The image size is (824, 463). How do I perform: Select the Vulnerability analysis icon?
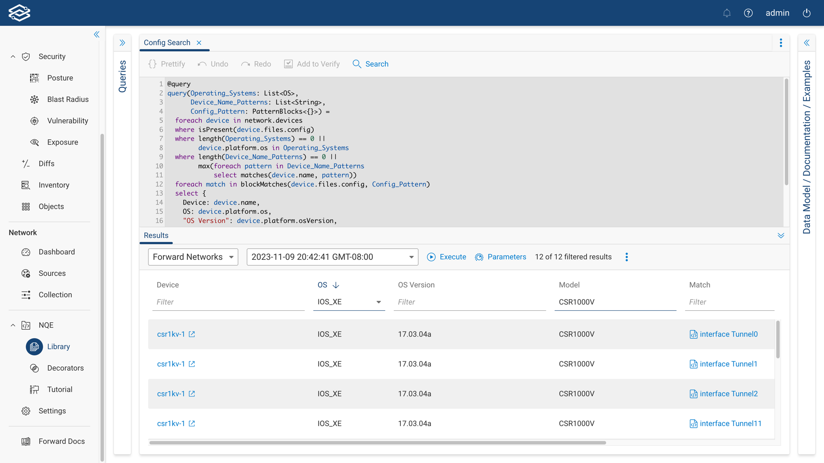click(34, 120)
